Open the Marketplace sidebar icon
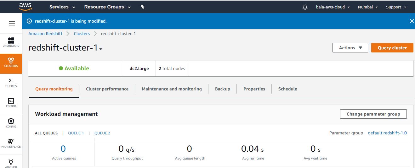This screenshot has width=415, height=168. 11,143
